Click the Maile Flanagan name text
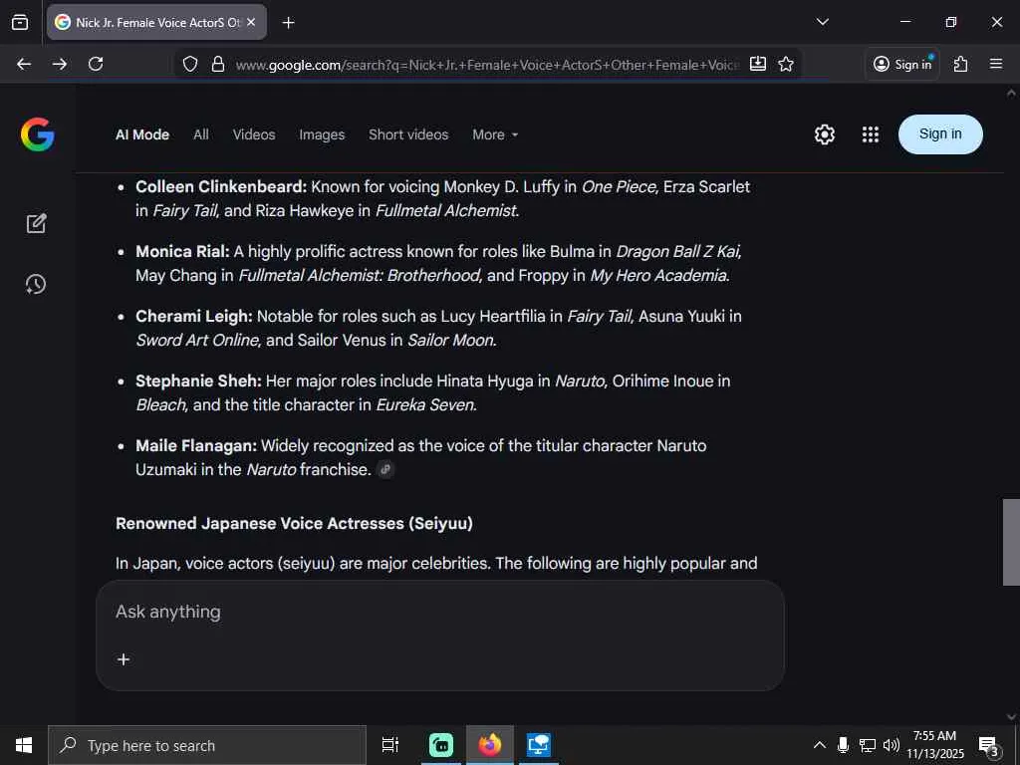Viewport: 1020px width, 765px height. pyautogui.click(x=196, y=445)
